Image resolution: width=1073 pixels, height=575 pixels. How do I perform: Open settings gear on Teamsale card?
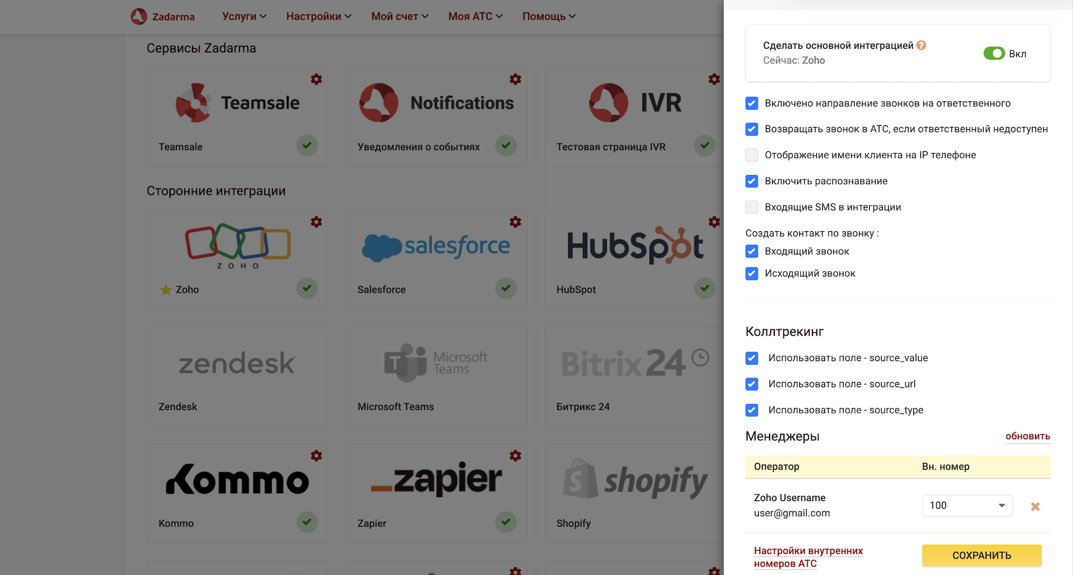point(317,79)
